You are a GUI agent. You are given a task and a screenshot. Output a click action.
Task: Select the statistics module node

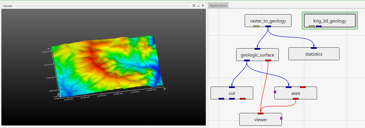[314, 54]
